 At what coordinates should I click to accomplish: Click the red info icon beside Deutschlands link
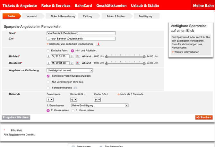(x=98, y=44)
